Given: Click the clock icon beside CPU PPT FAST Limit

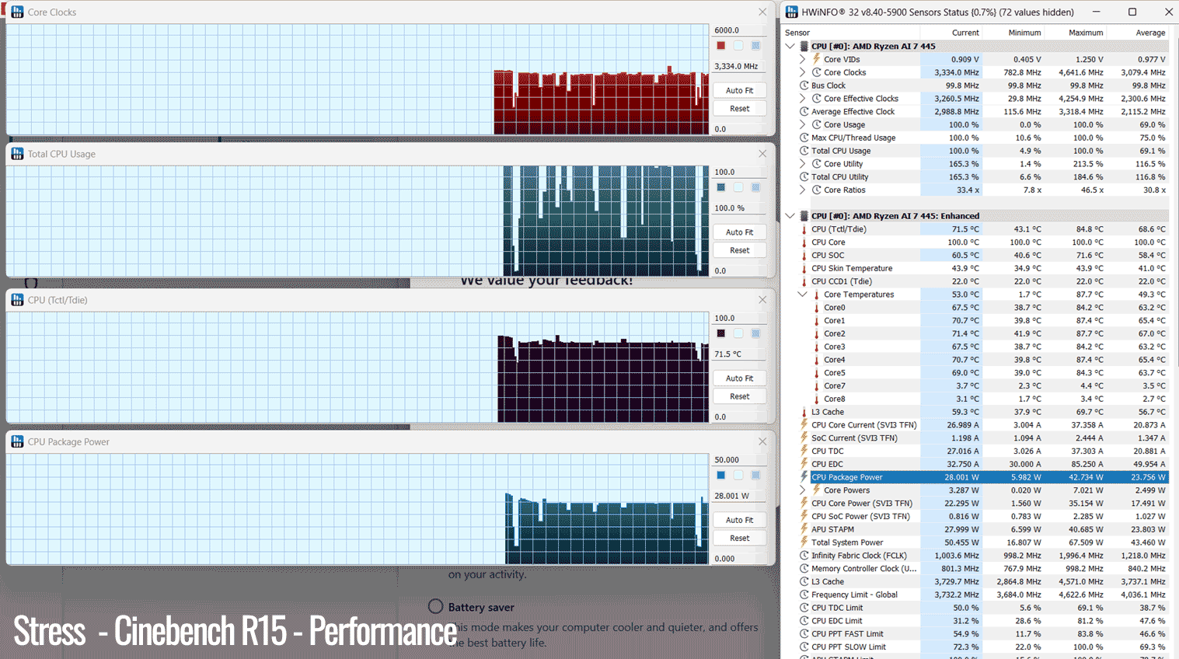Looking at the screenshot, I should point(804,633).
